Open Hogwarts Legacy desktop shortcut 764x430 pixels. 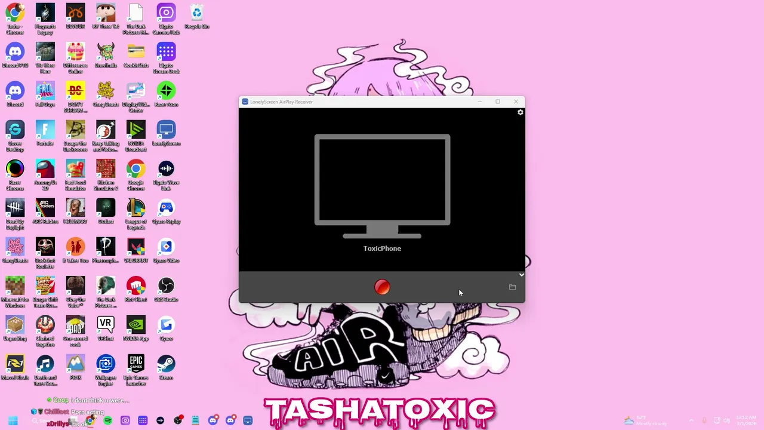pos(45,18)
